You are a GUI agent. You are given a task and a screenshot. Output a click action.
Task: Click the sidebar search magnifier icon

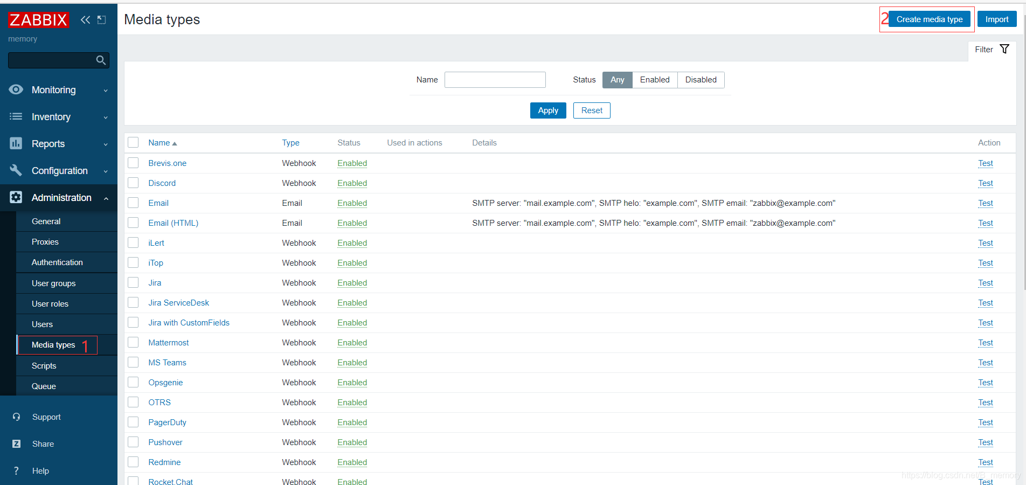coord(101,60)
